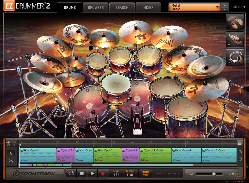Start recording with the red record button

[x=103, y=174]
